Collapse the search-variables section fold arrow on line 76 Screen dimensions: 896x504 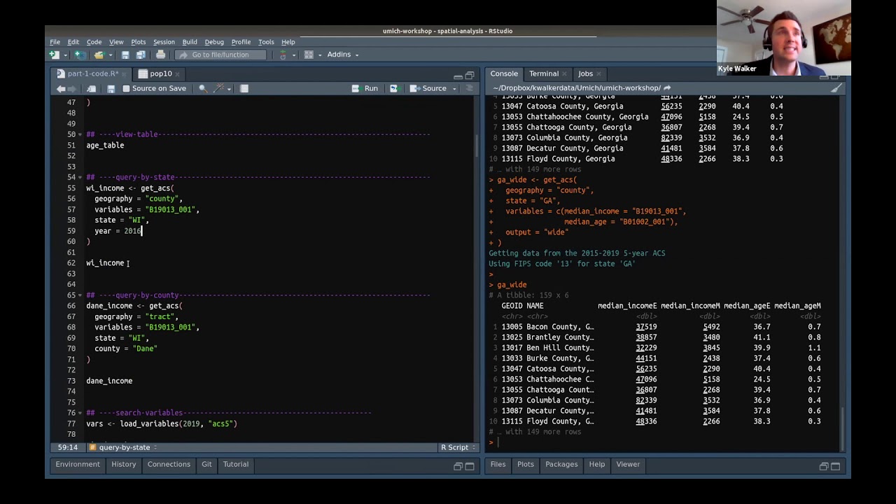[x=80, y=413]
